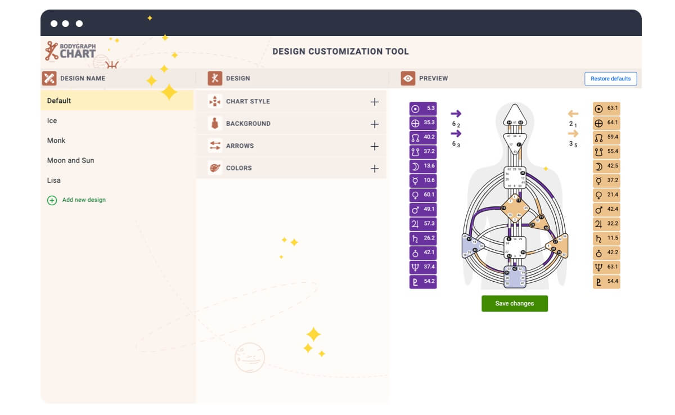The width and height of the screenshot is (675, 415).
Task: Expand the Chart Style section
Action: point(375,101)
